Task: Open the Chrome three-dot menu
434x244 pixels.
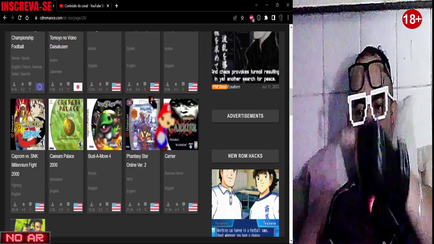Action: (288, 18)
